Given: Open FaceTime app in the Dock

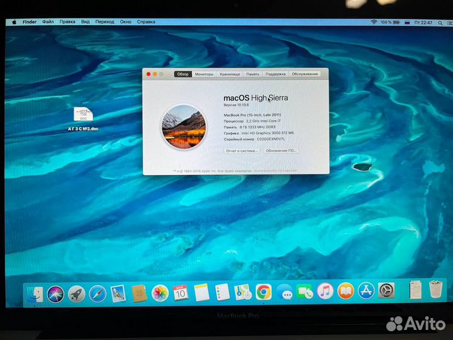Looking at the screenshot, I should tap(305, 292).
